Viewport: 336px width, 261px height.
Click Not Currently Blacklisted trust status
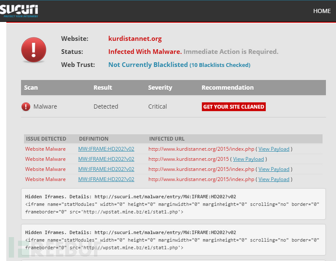(148, 64)
